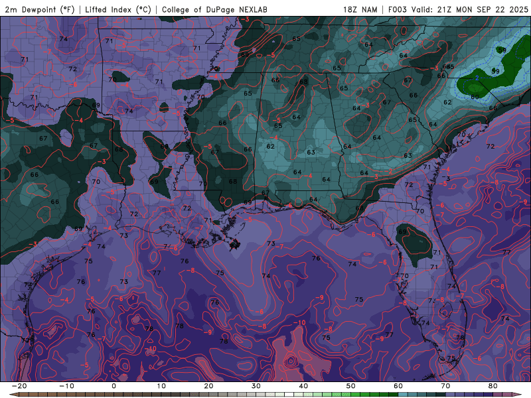
Task: Click the '10' label on the color scale
Action: pos(161,386)
